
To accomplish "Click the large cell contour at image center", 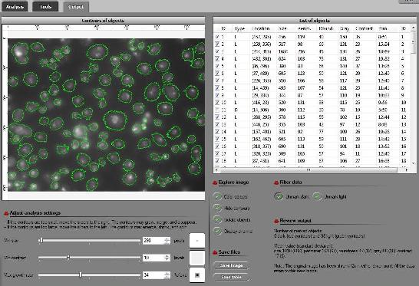I will pos(115,120).
